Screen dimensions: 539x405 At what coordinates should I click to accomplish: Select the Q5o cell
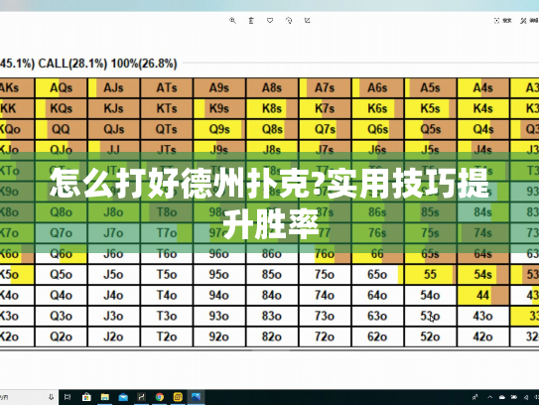click(x=62, y=274)
